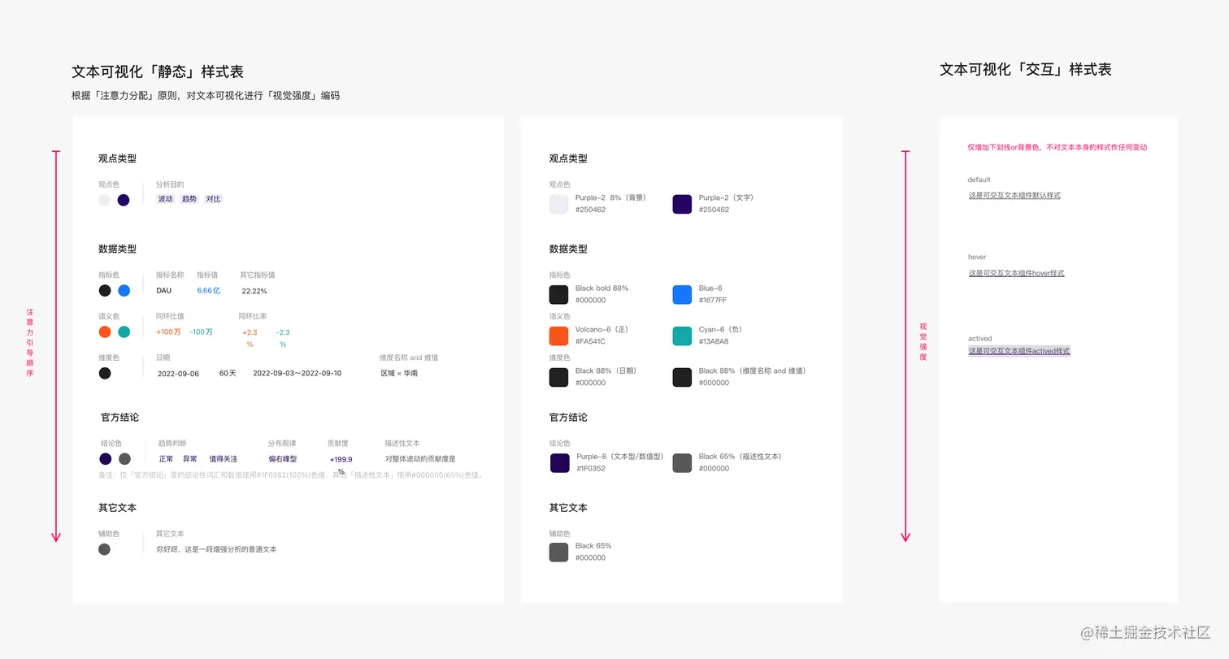The width and height of the screenshot is (1229, 659).
Task: Click the DAU indicator name
Action: [164, 290]
